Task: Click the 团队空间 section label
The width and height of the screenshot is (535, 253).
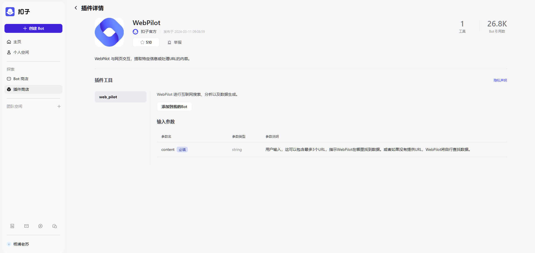Action: 14,106
